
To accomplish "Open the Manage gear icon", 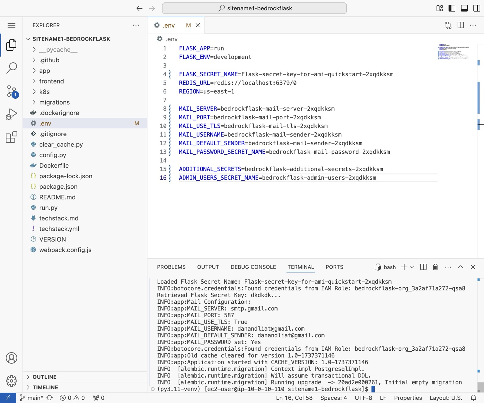I will [11, 381].
